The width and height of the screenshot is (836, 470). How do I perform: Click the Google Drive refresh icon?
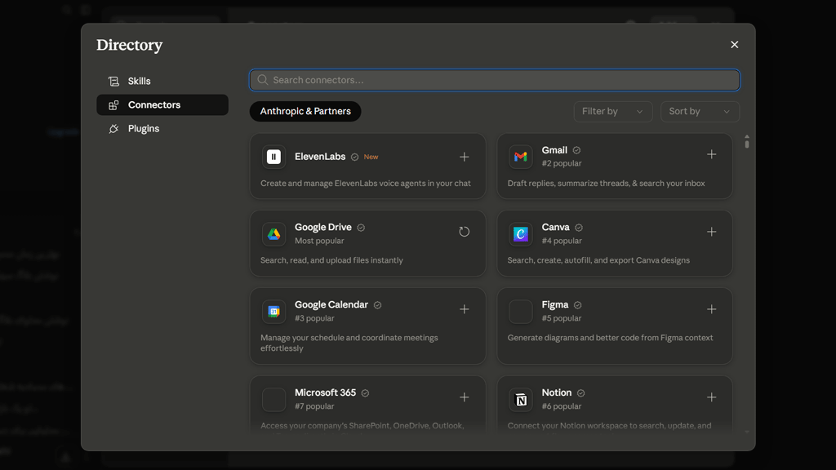click(464, 232)
